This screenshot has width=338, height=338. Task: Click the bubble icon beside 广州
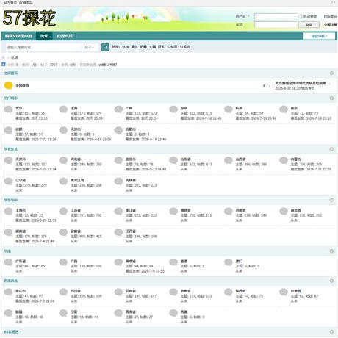pos(118,109)
